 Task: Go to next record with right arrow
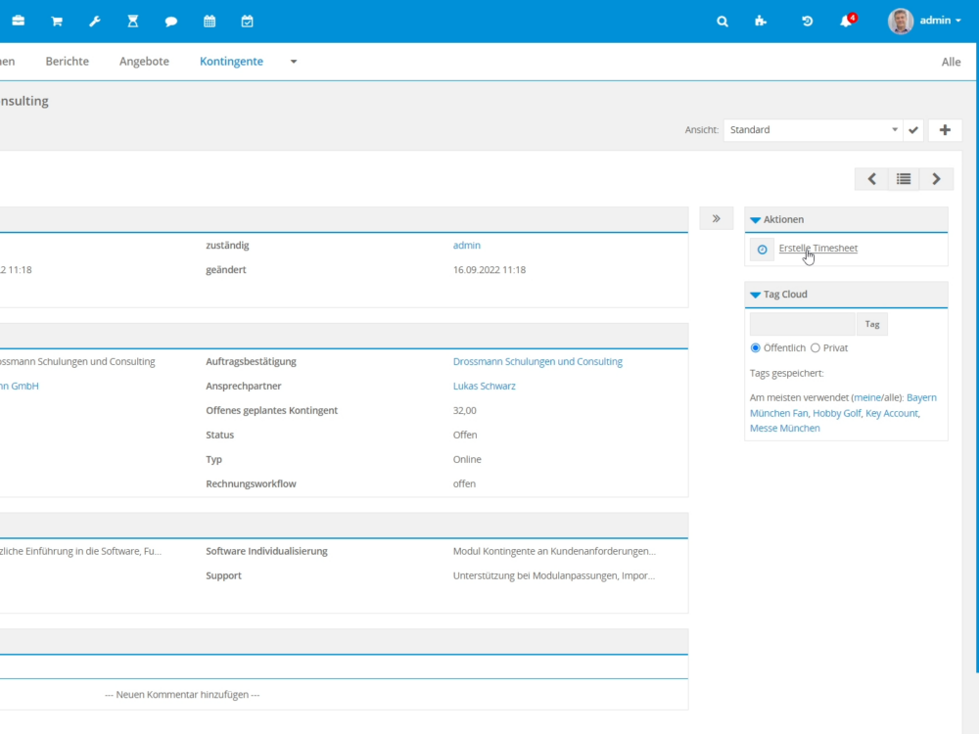click(x=936, y=179)
